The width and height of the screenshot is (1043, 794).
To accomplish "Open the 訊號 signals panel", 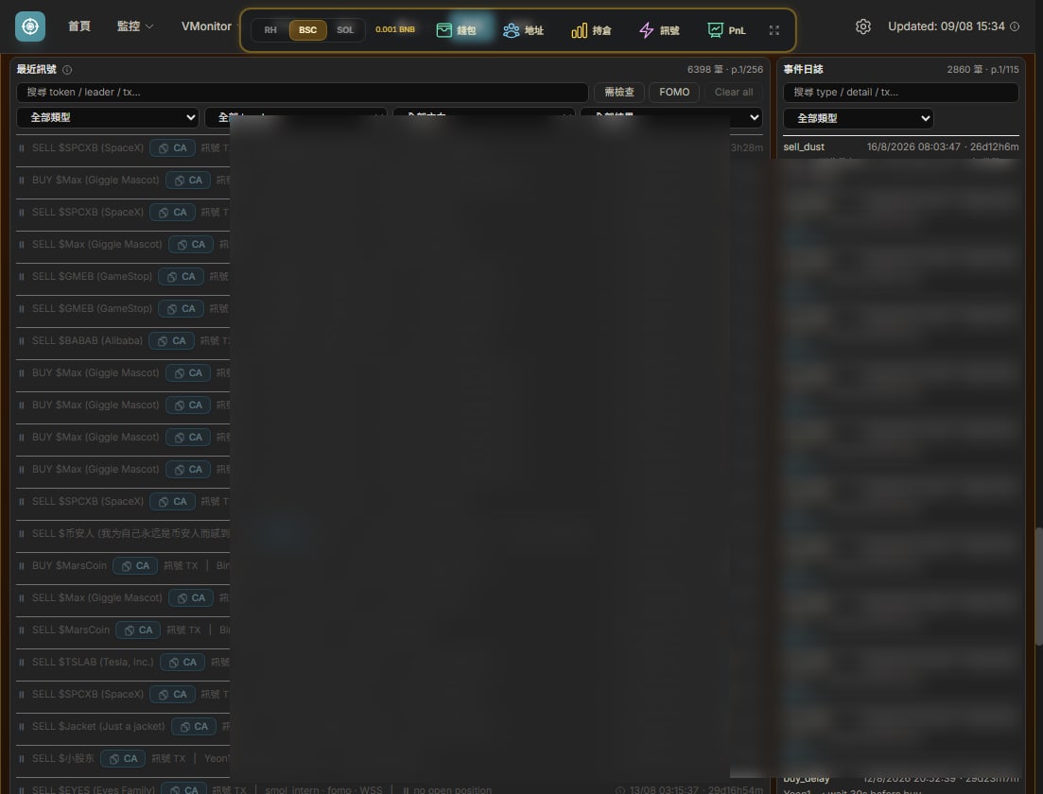I will pyautogui.click(x=659, y=30).
